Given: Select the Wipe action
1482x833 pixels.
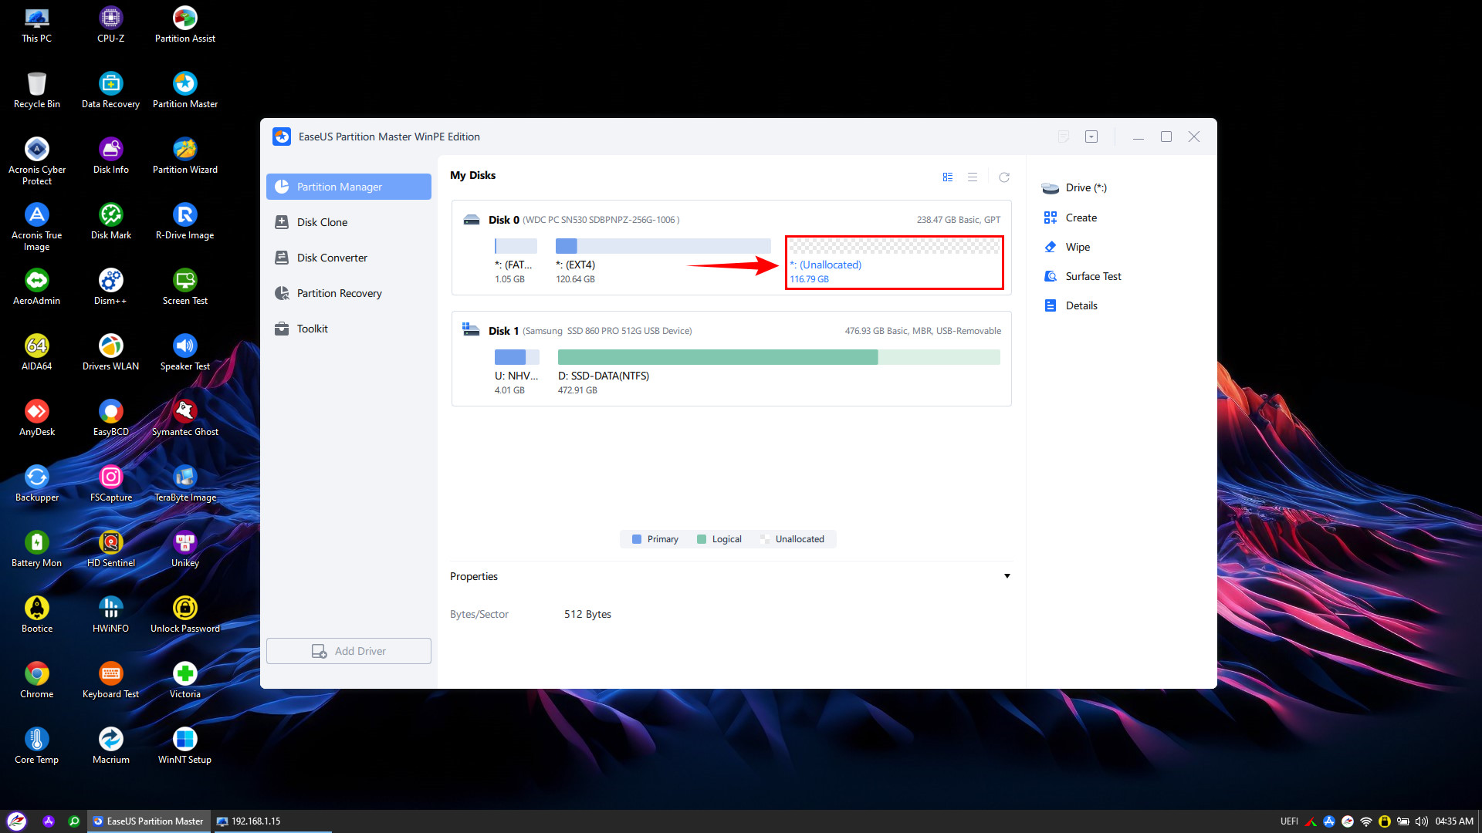Looking at the screenshot, I should [x=1077, y=247].
